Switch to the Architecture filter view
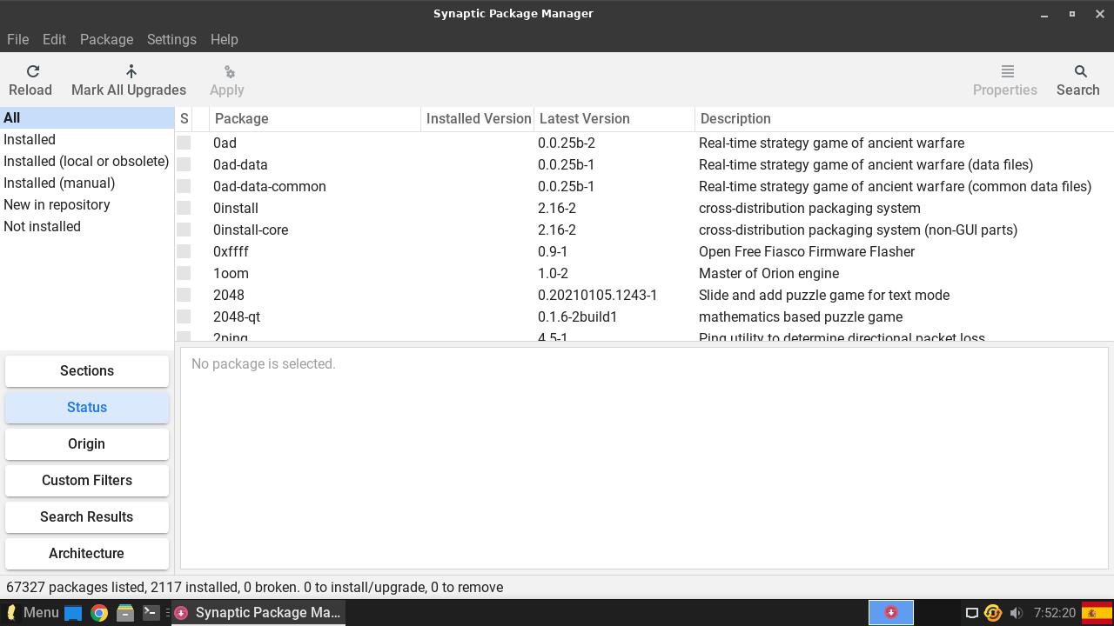The image size is (1114, 626). [x=87, y=553]
